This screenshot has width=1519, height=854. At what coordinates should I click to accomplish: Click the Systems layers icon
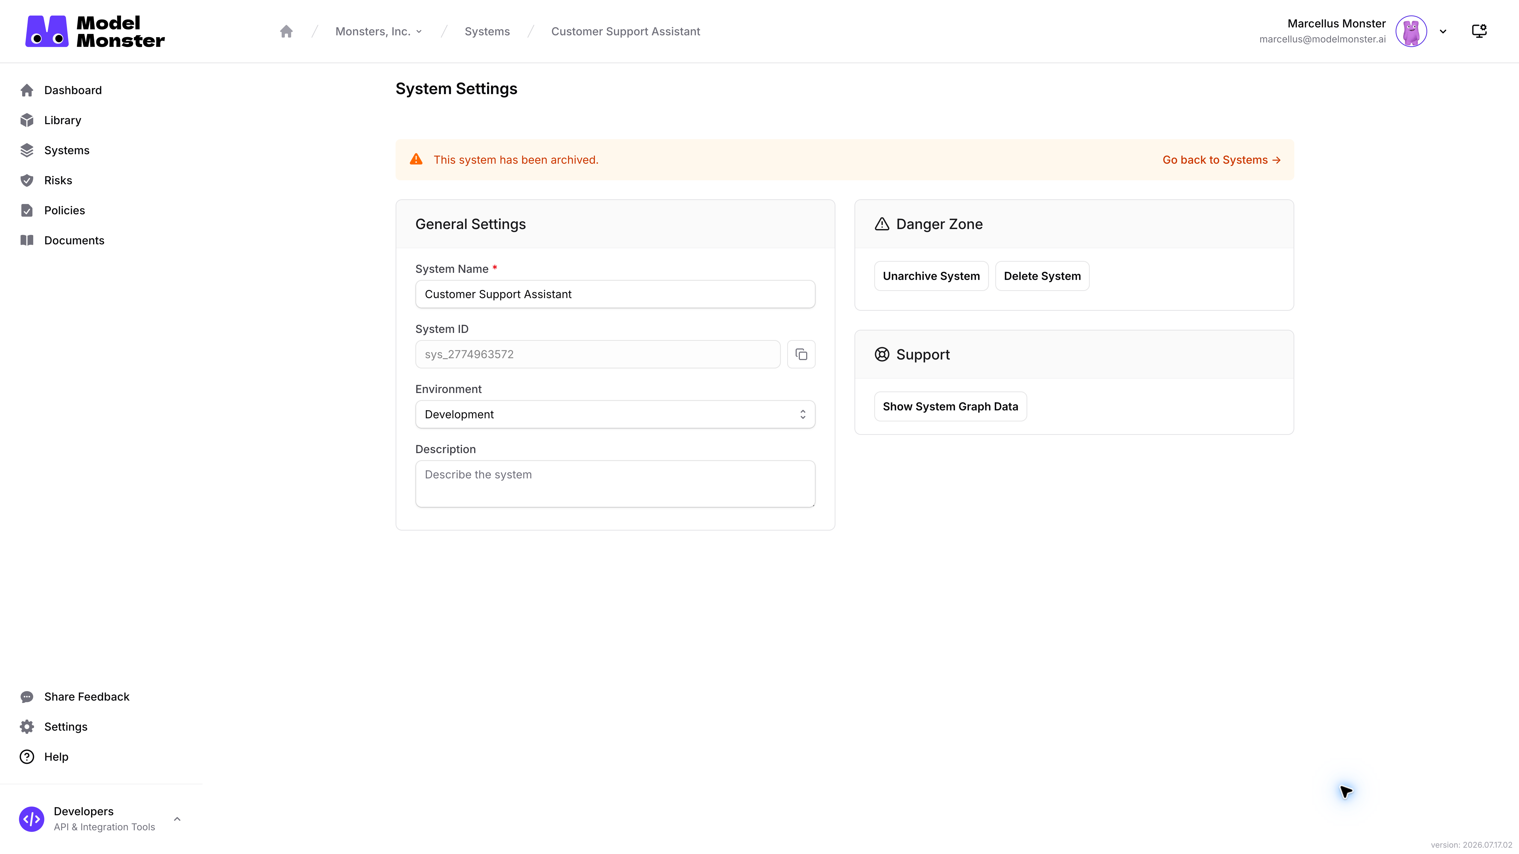pos(27,150)
